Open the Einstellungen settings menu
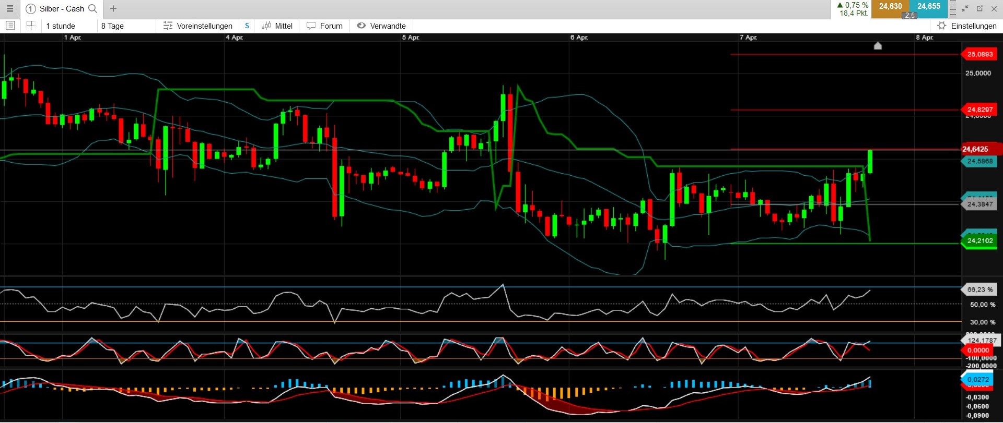The image size is (1003, 423). click(974, 26)
